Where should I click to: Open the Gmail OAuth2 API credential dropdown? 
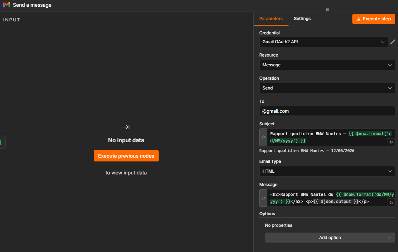(x=323, y=42)
